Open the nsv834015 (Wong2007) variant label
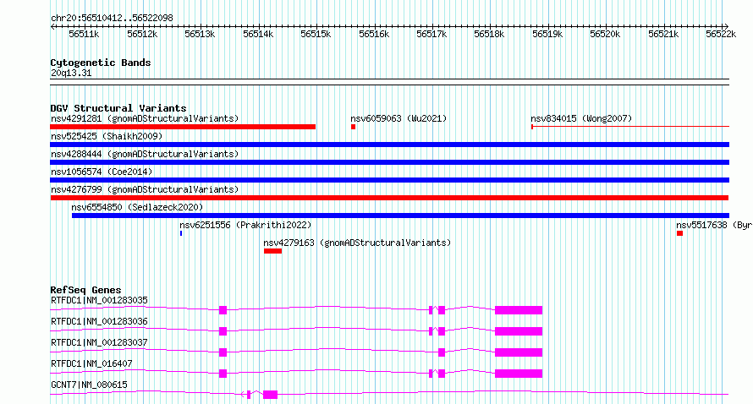The height and width of the screenshot is (404, 753). 581,118
